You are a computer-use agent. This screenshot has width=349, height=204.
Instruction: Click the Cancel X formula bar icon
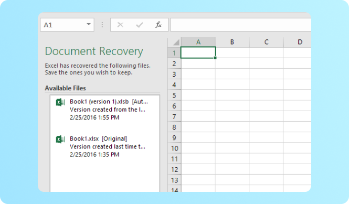coord(120,25)
